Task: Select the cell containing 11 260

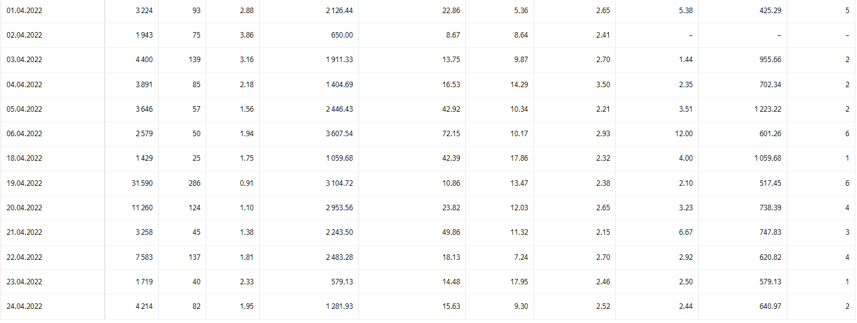Action: (x=142, y=208)
